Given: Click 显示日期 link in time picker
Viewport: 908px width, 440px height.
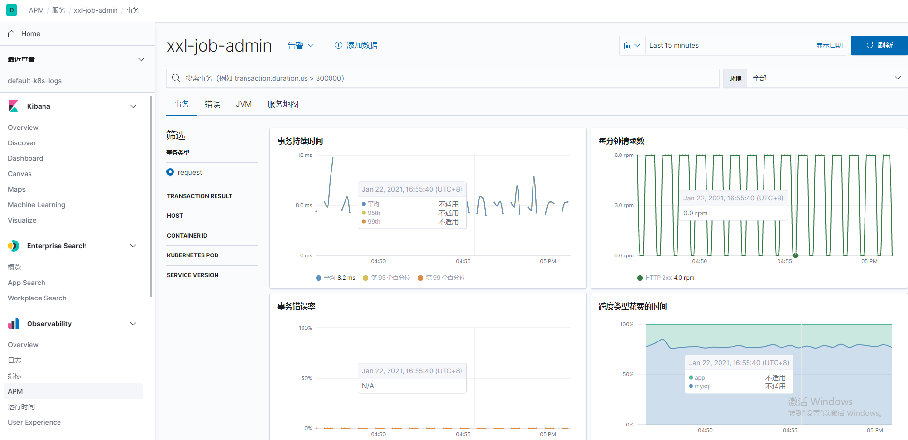Looking at the screenshot, I should point(829,45).
